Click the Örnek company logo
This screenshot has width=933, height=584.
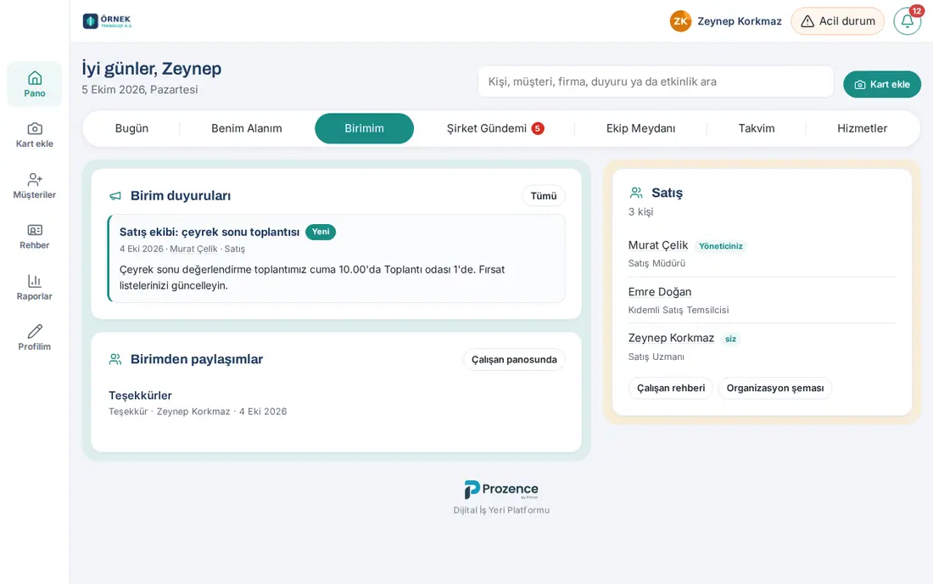pos(107,21)
